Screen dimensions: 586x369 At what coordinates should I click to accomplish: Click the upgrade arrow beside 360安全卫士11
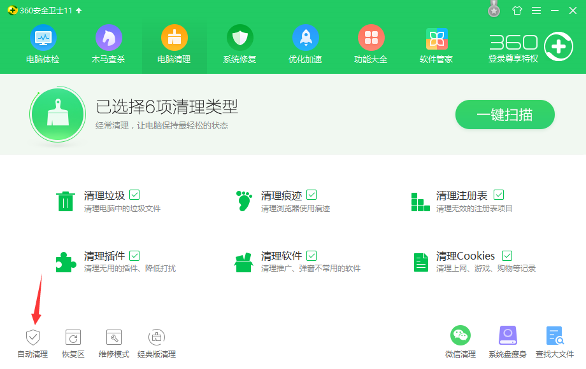tap(78, 10)
